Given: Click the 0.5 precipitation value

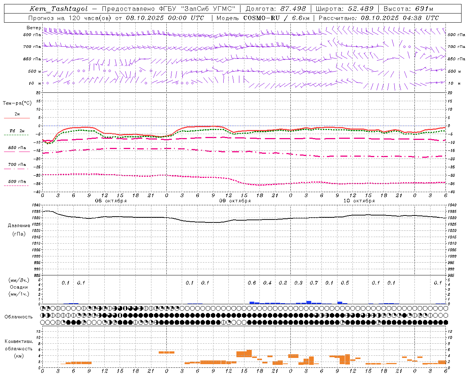Looking at the screenshot, I should [345, 283].
